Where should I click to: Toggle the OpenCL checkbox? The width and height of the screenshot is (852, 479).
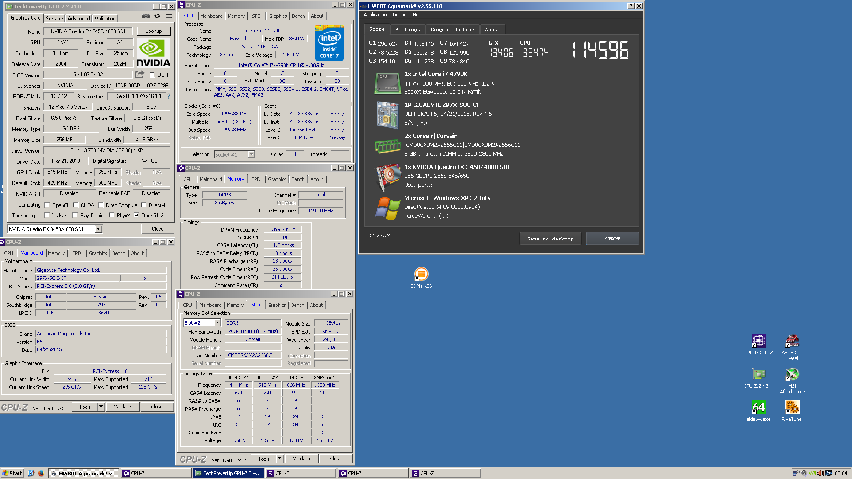[47, 205]
